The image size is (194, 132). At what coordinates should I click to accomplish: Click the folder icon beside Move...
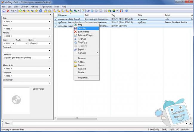(x=75, y=65)
